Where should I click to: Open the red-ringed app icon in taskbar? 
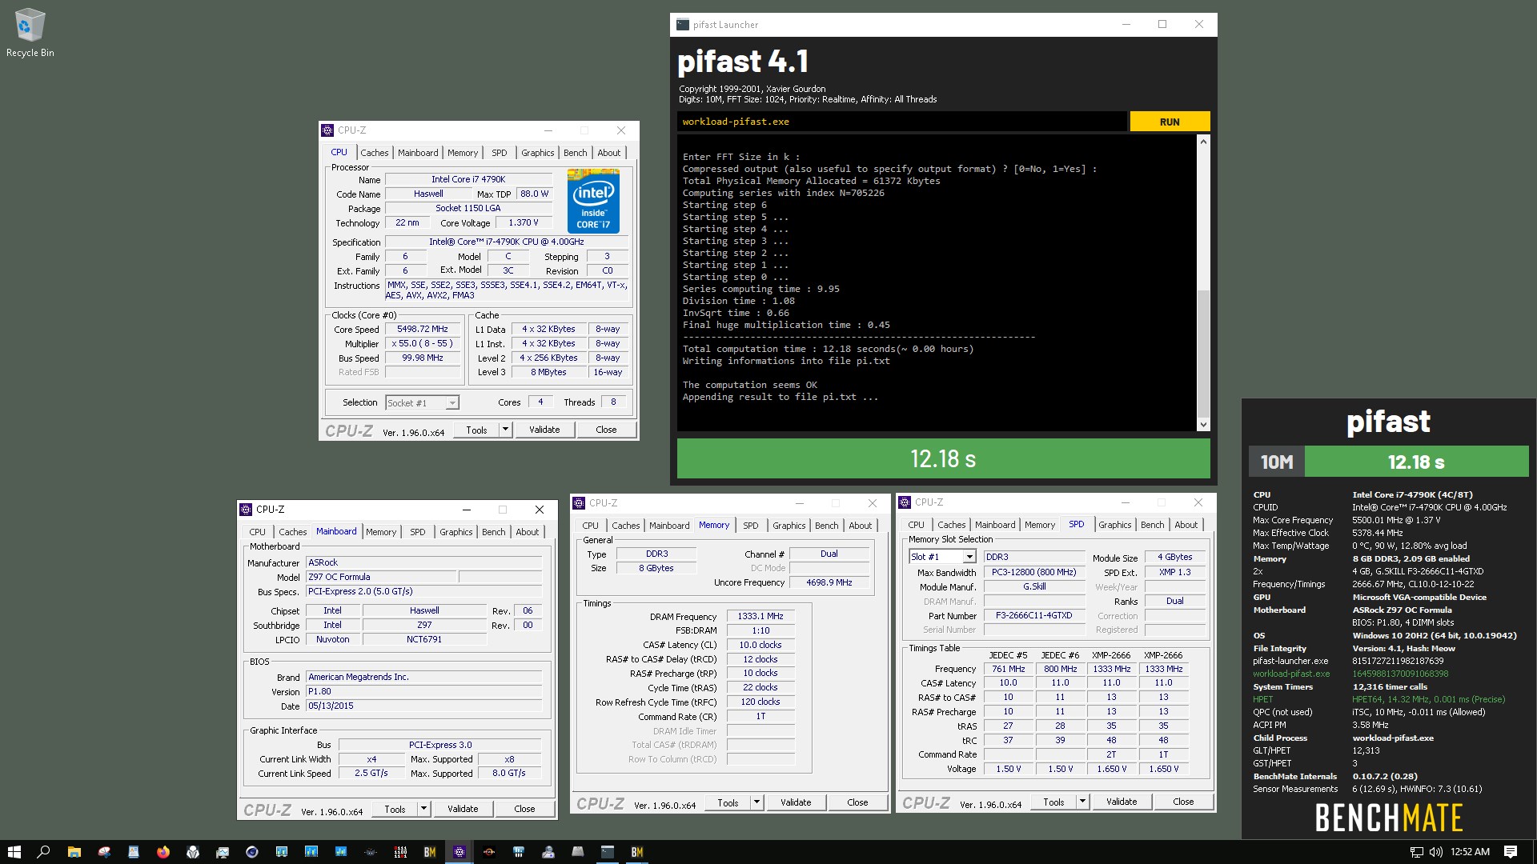click(489, 852)
